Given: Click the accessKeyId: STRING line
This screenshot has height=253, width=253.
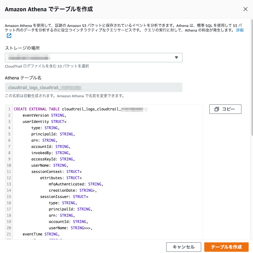Looking at the screenshot, I should point(53,159).
